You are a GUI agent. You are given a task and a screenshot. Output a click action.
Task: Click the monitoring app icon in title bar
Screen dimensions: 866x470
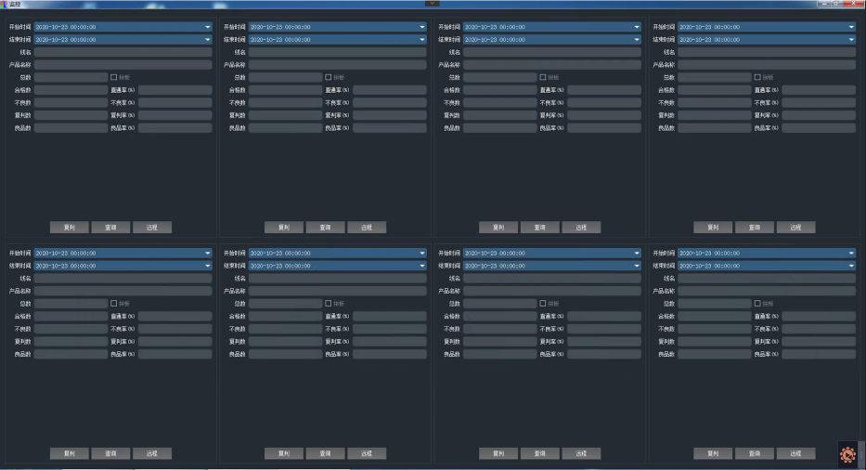click(4, 5)
